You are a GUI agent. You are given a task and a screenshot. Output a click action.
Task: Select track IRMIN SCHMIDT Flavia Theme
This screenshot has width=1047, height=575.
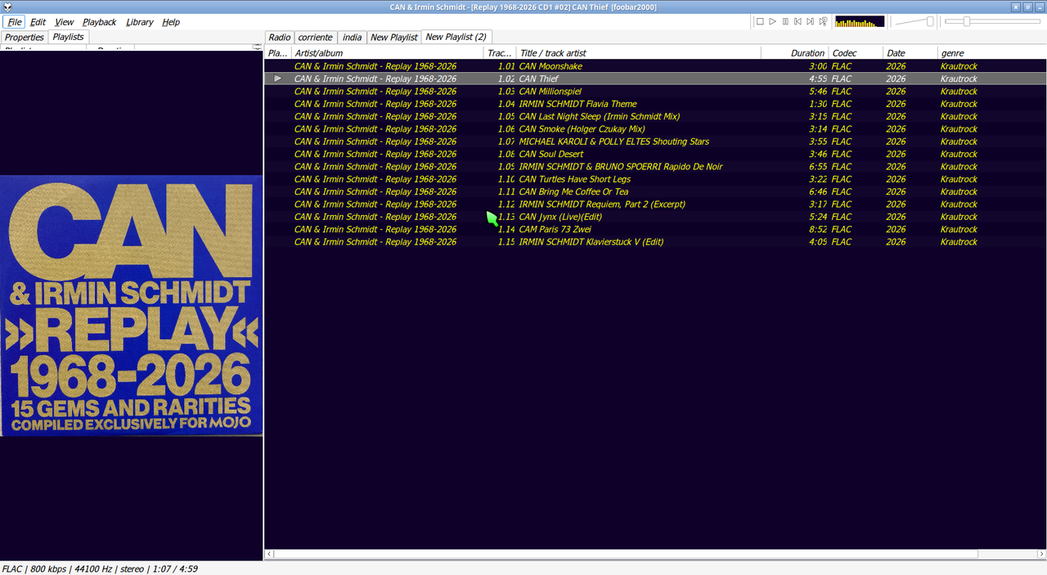655,104
